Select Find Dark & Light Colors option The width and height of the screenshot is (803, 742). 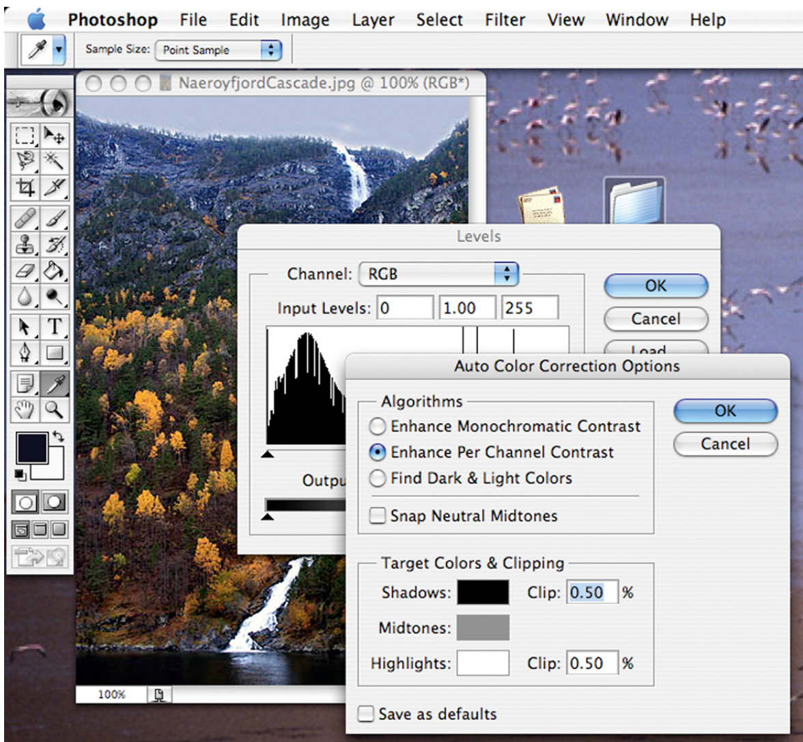470,478
